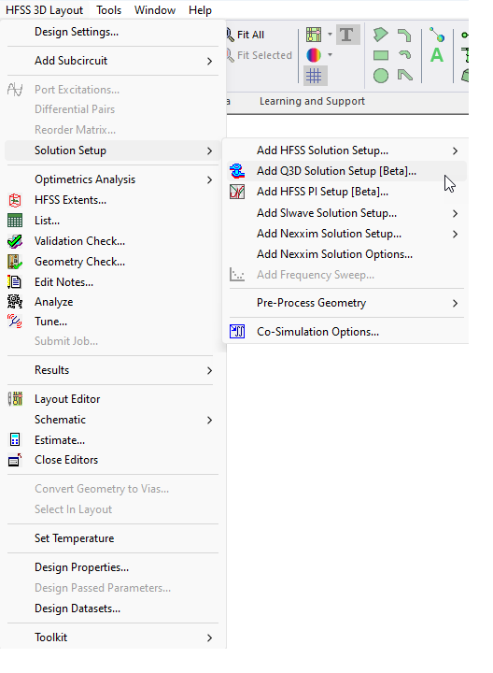Viewport: 493px width, 673px height.
Task: Open Design Properties... entry
Action: 113,567
